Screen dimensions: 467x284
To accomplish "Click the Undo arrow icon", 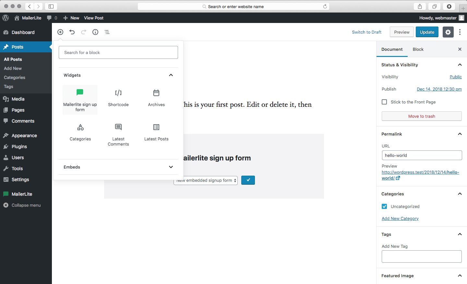I will [x=72, y=32].
